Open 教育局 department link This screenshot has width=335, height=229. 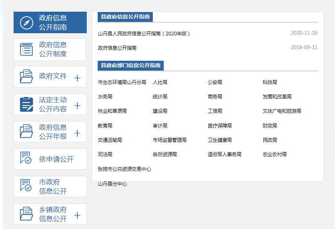tap(105, 126)
